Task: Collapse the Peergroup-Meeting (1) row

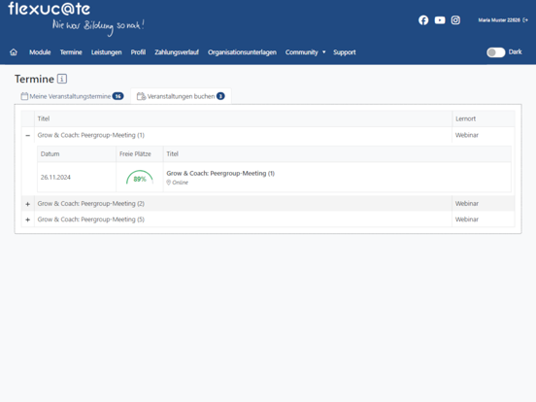Action: tap(28, 135)
